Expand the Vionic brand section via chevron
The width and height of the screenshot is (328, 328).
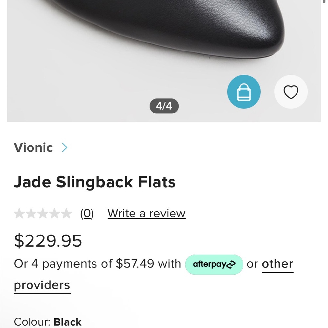coord(64,148)
